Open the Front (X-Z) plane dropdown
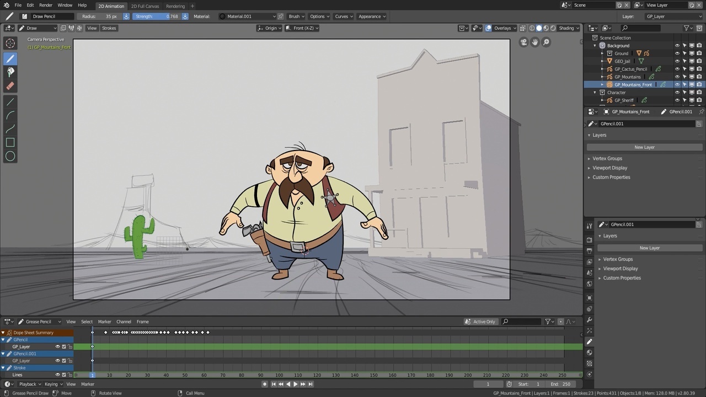706x397 pixels. tap(302, 28)
